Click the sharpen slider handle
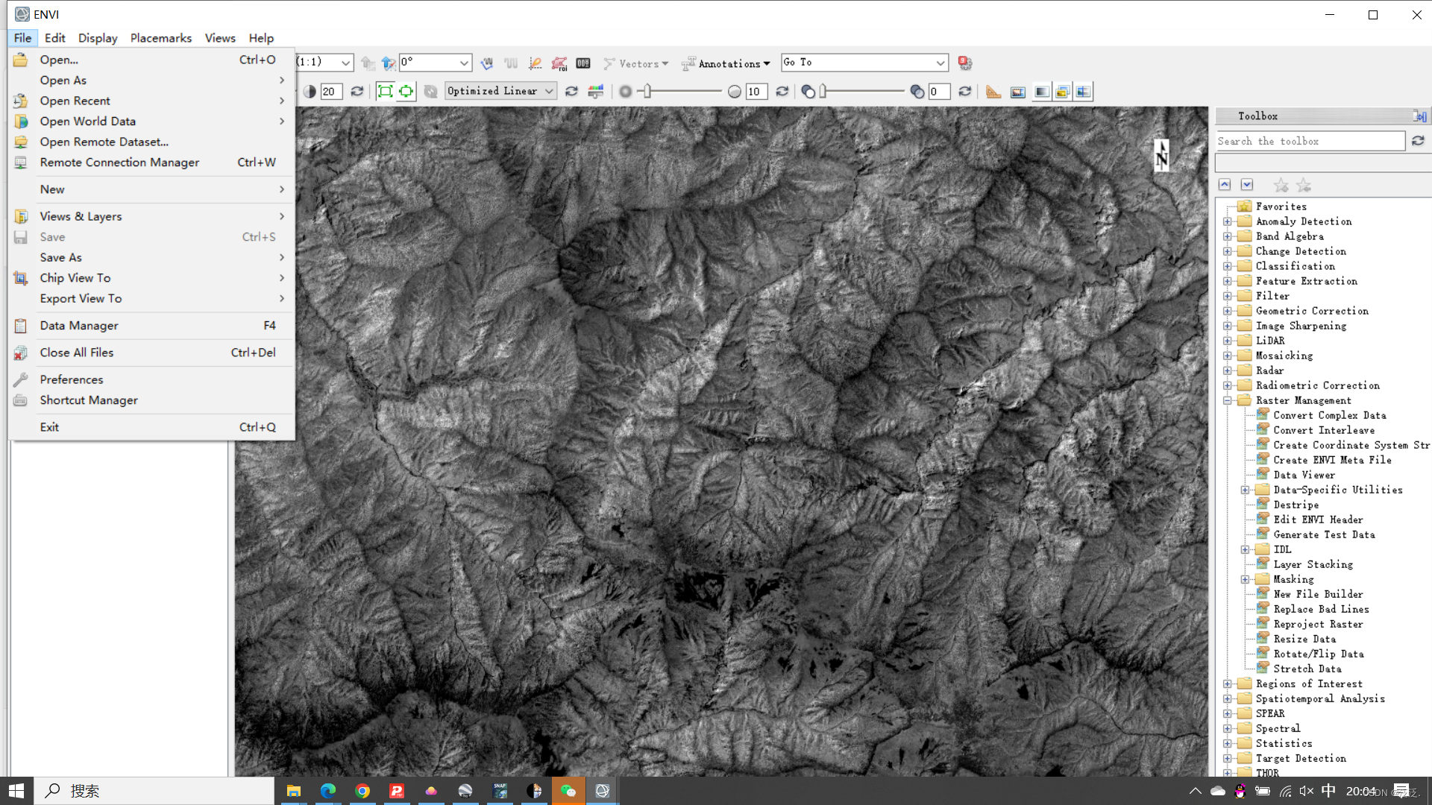Screen dimensions: 1432x805 click(647, 92)
